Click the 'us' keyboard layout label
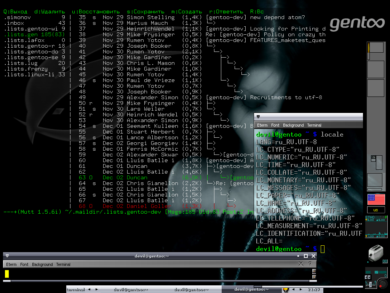The height and width of the screenshot is (293, 390). pyautogui.click(x=376, y=210)
